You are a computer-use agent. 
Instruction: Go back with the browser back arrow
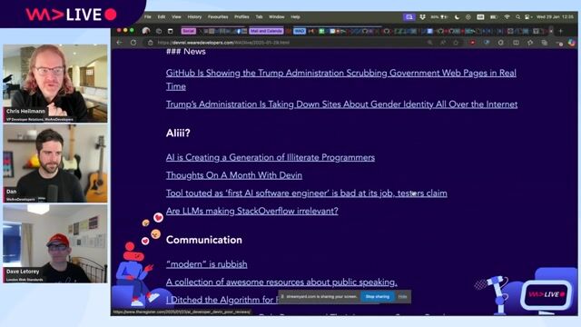119,43
